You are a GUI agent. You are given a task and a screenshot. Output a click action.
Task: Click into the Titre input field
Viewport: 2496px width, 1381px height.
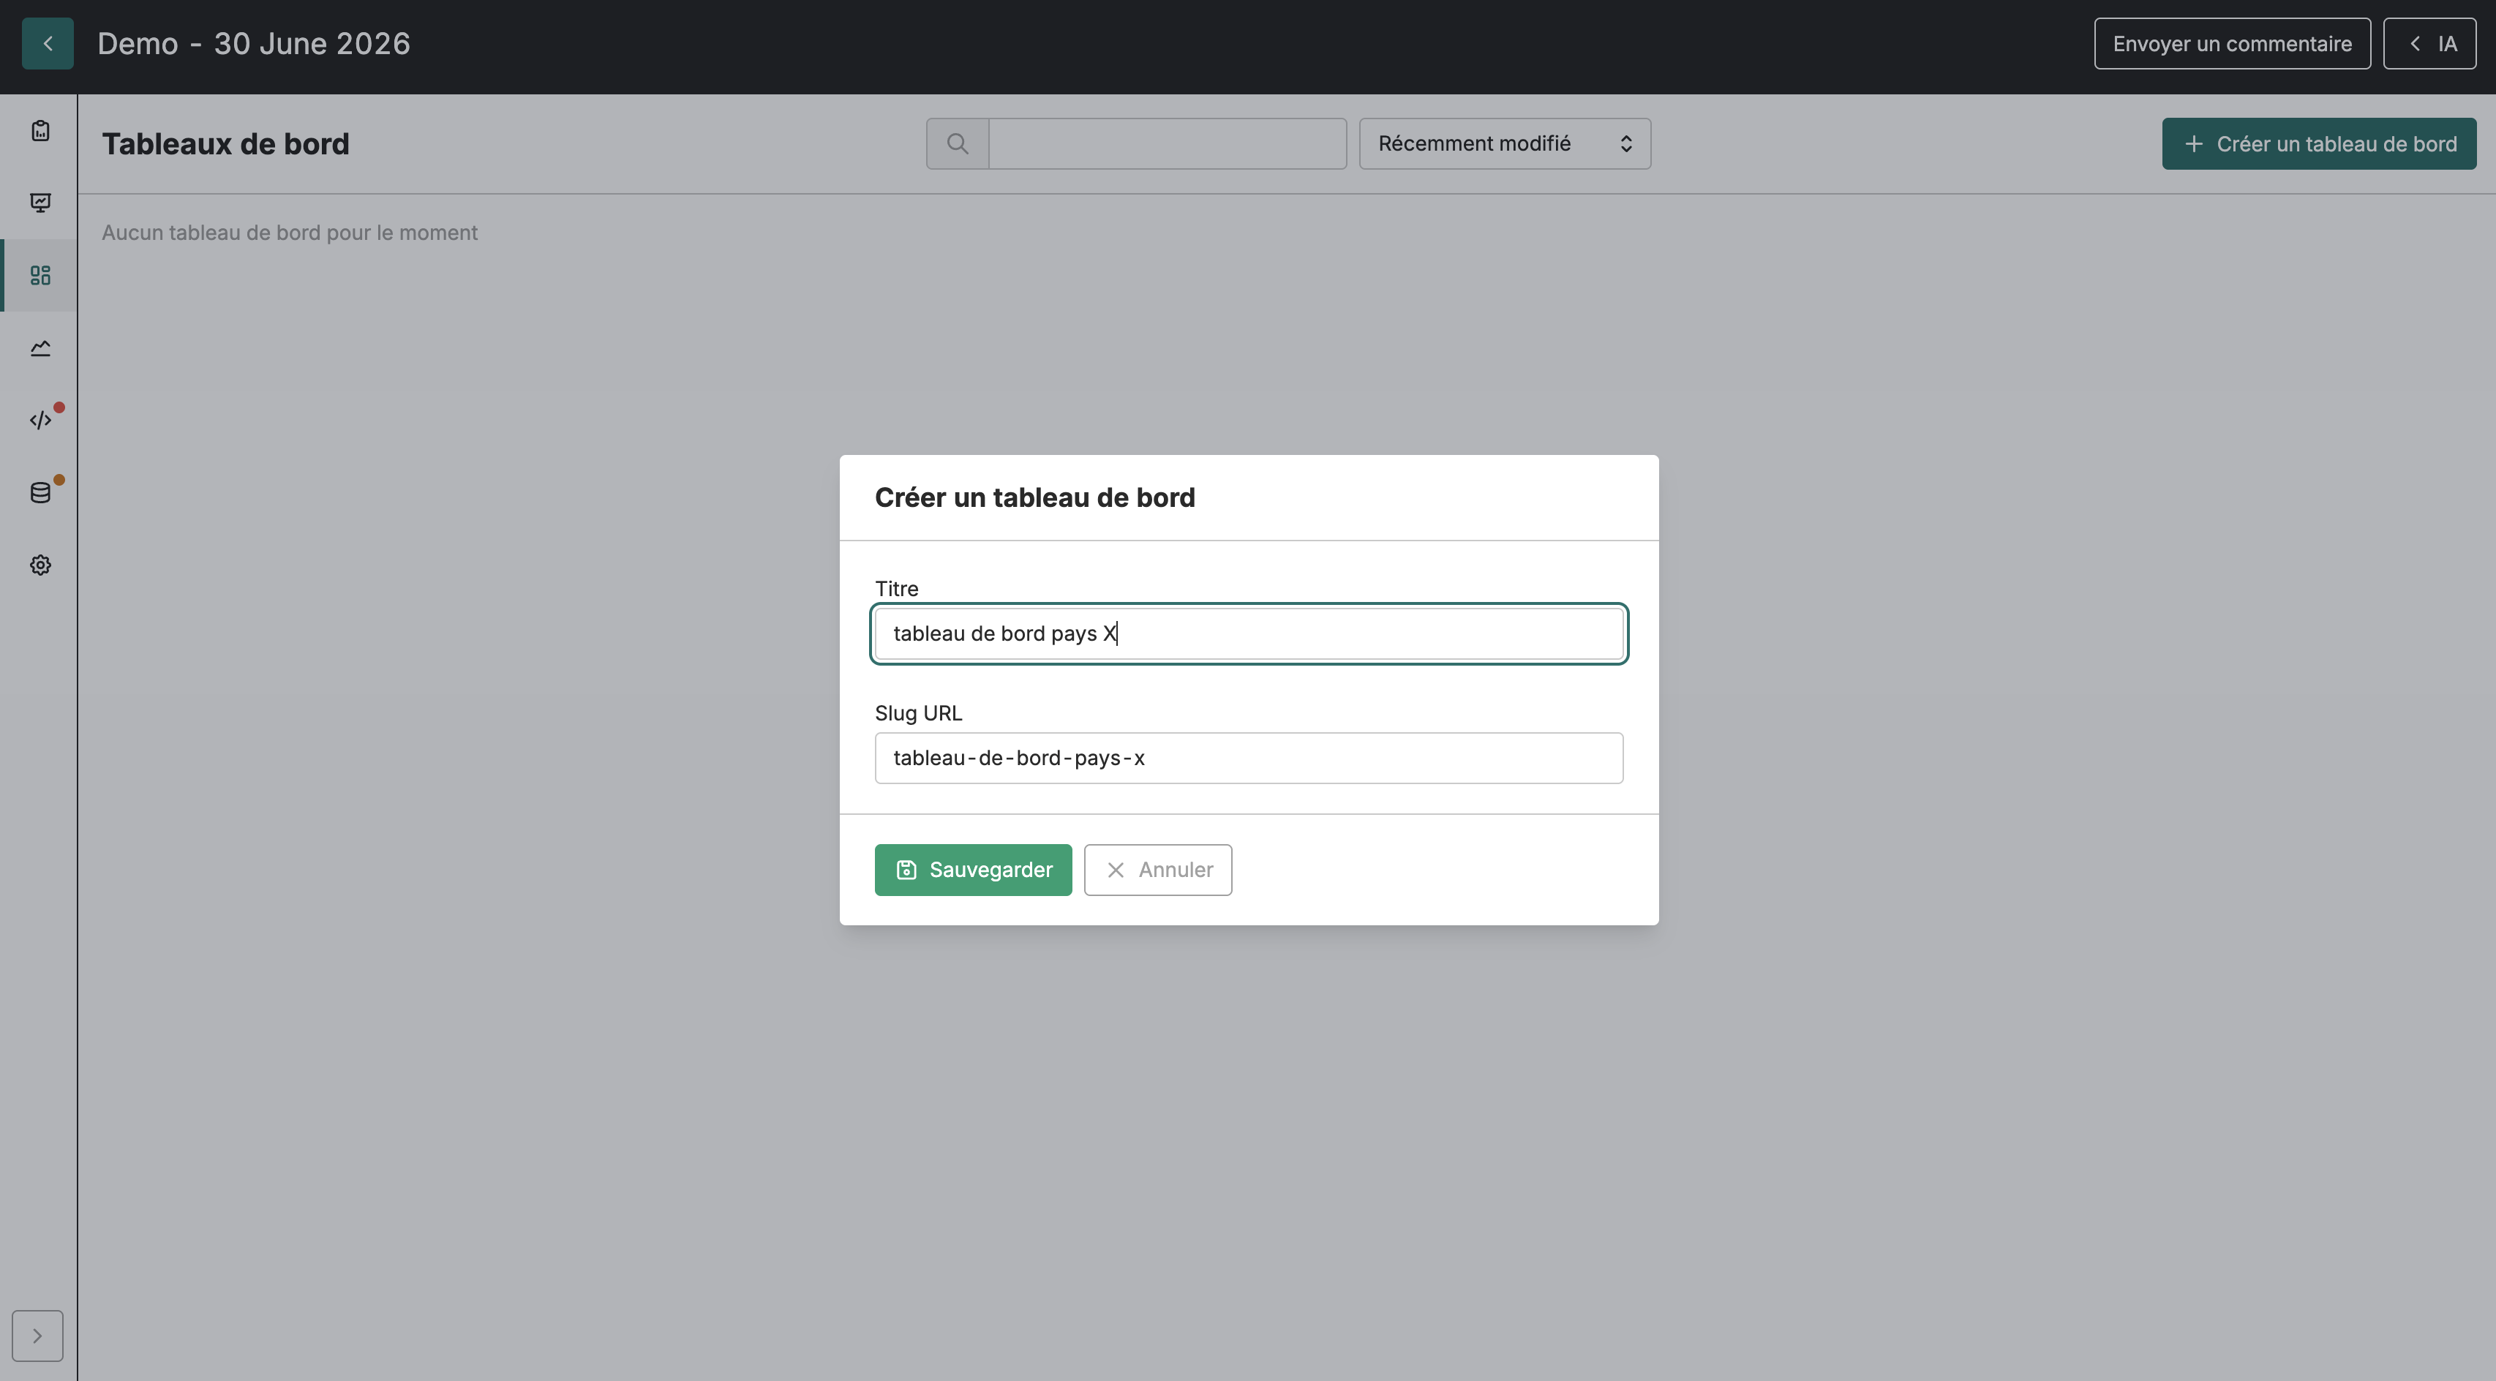1248,633
